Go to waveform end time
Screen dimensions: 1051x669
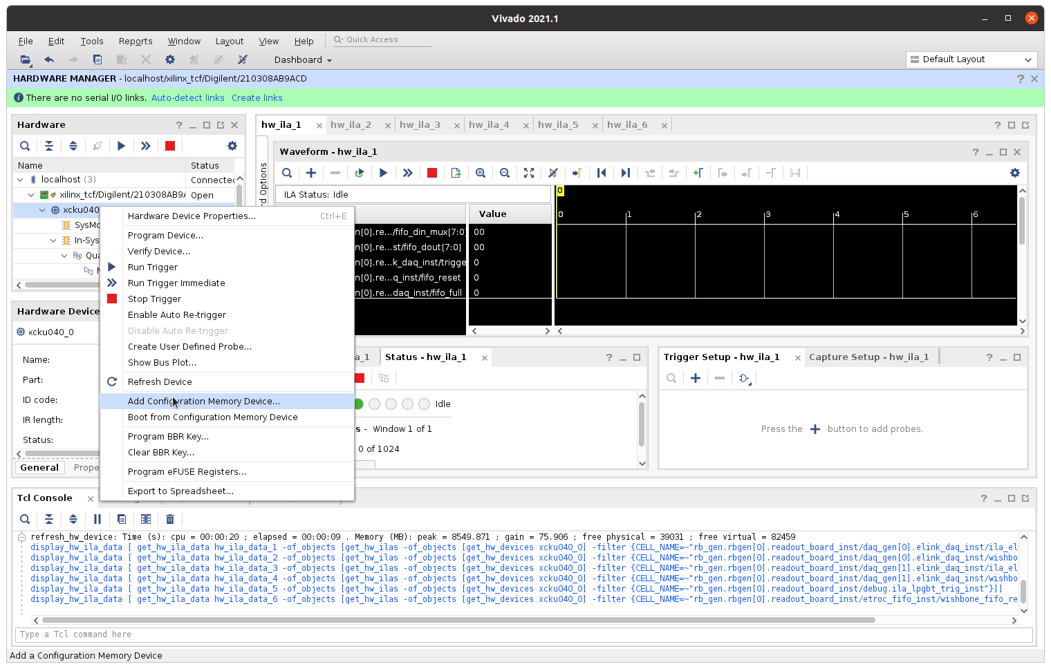626,173
